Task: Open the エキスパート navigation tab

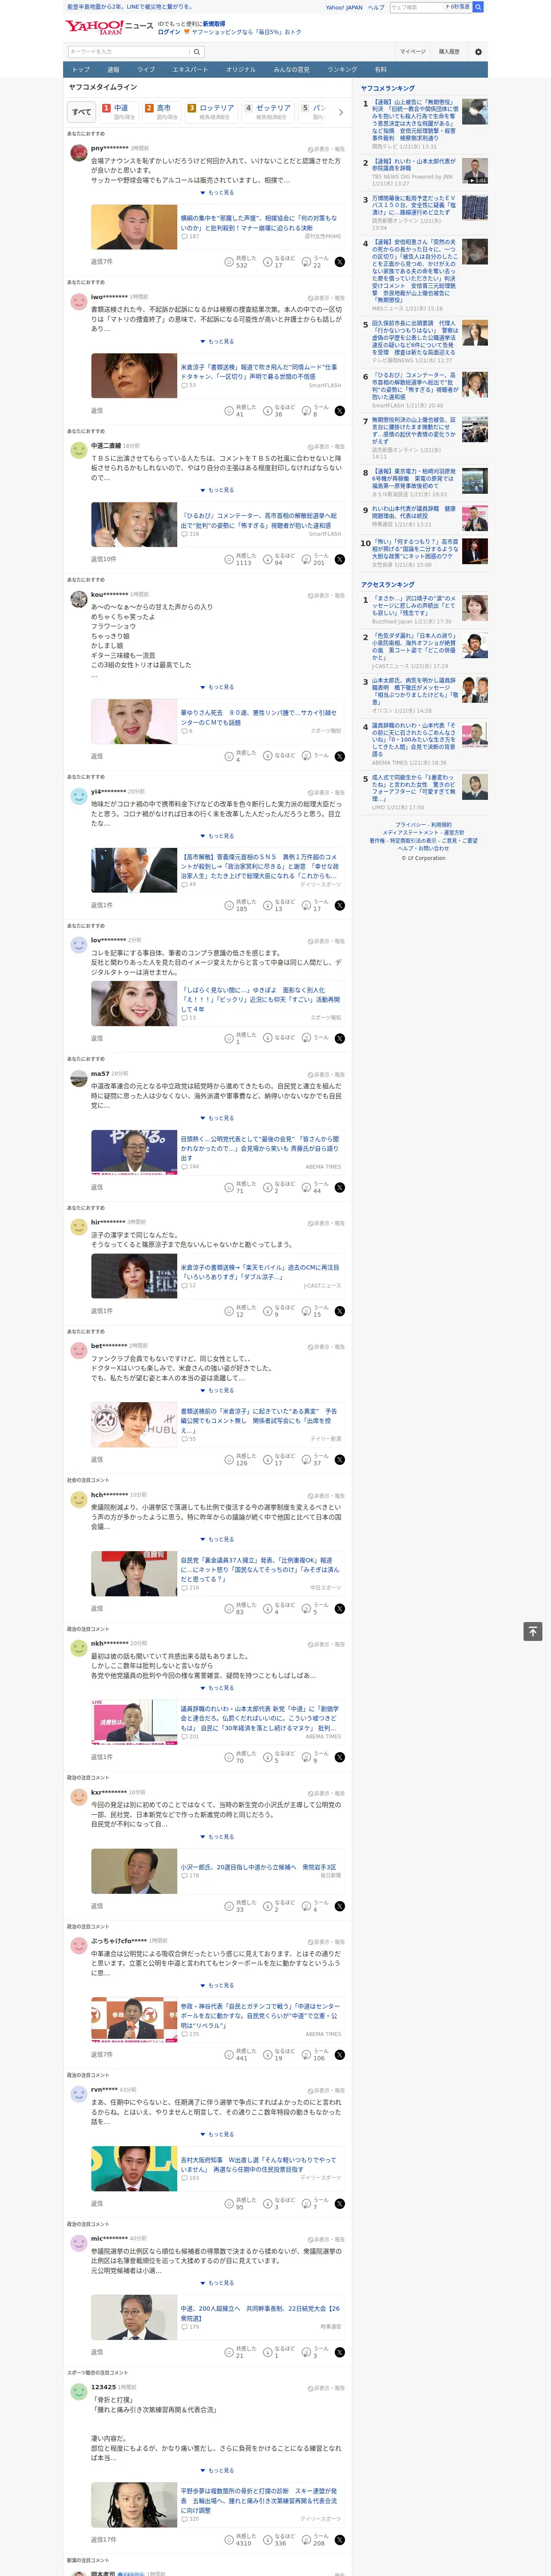Action: pos(190,70)
